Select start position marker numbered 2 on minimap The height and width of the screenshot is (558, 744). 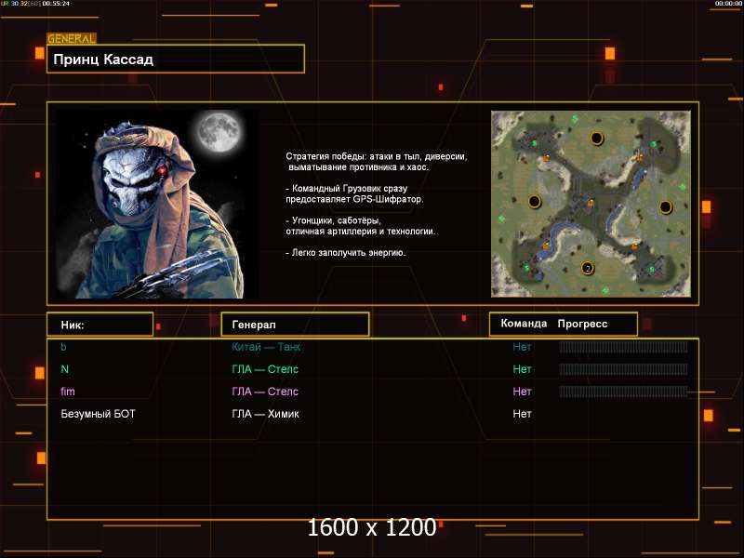(x=588, y=268)
